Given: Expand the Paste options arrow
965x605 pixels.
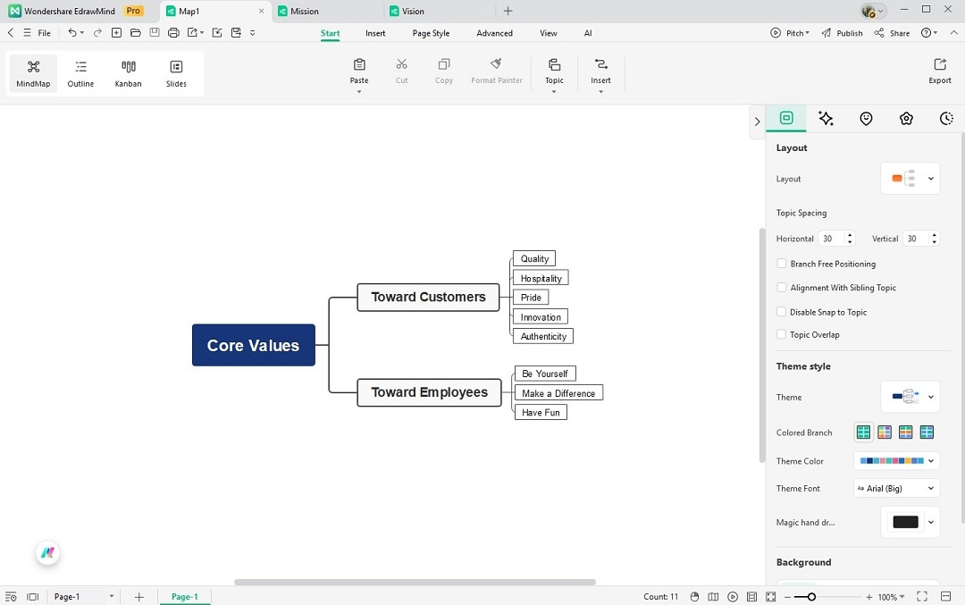Looking at the screenshot, I should [x=359, y=92].
